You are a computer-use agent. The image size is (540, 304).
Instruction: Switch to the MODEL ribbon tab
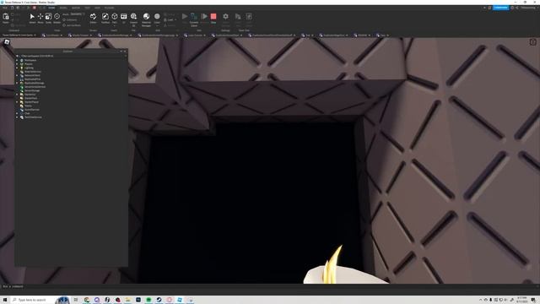pyautogui.click(x=63, y=8)
